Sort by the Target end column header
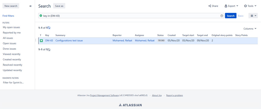This screenshot has height=109, width=261. click(202, 35)
